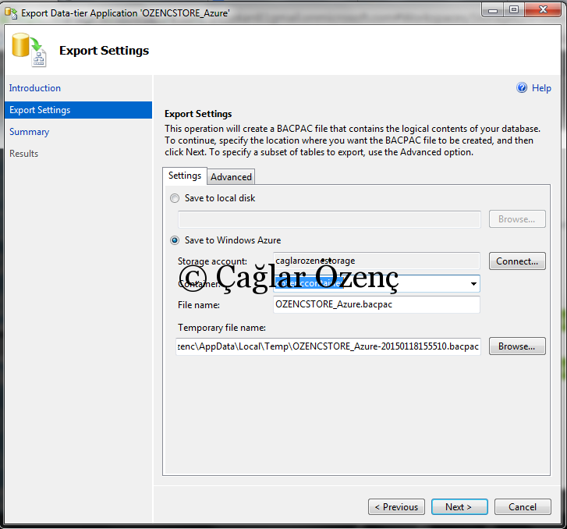Close the Export Data-tier Application window
The height and width of the screenshot is (529, 567).
point(542,9)
